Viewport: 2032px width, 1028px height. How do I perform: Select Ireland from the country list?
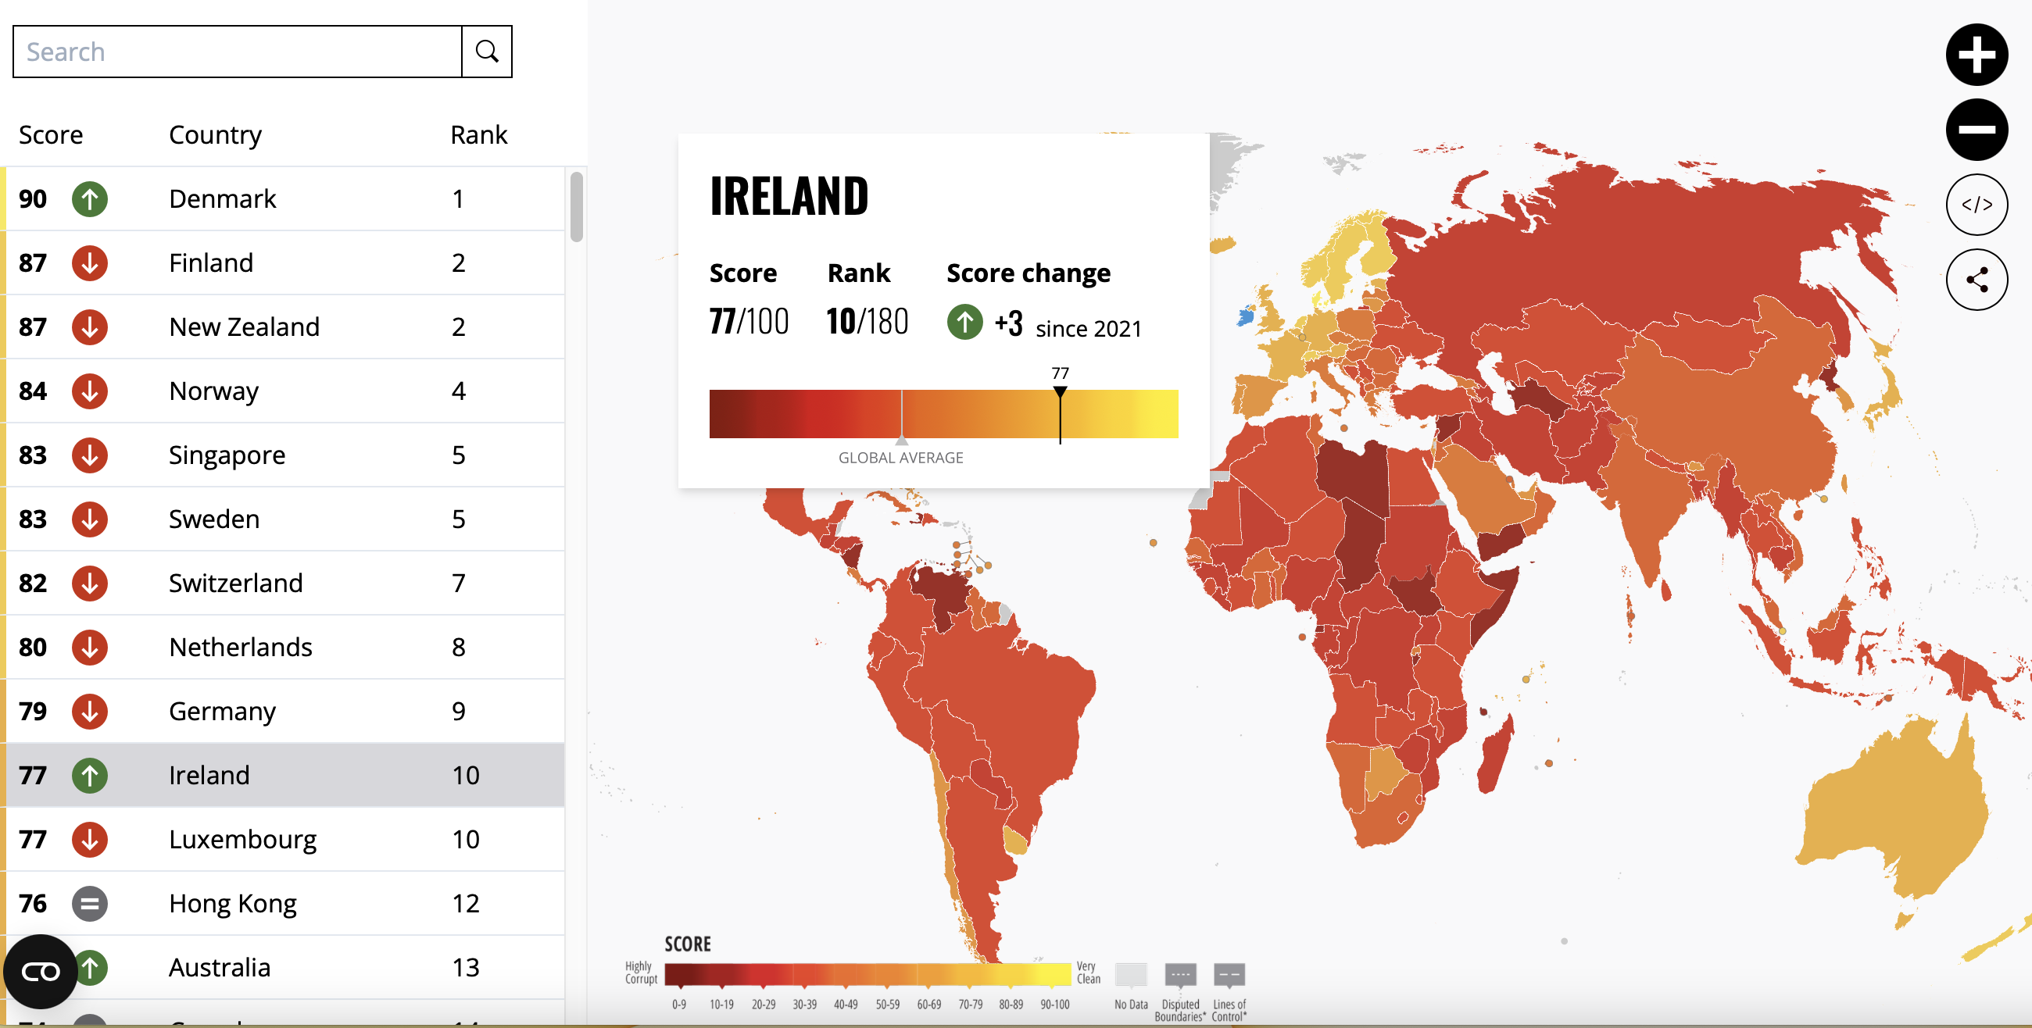tap(209, 775)
